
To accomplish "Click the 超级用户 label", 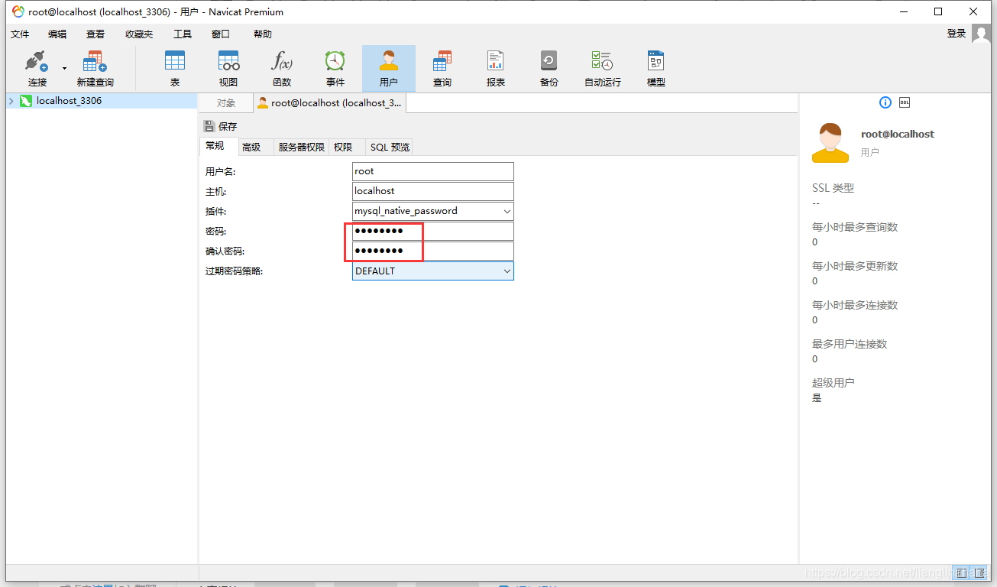I will tap(833, 383).
